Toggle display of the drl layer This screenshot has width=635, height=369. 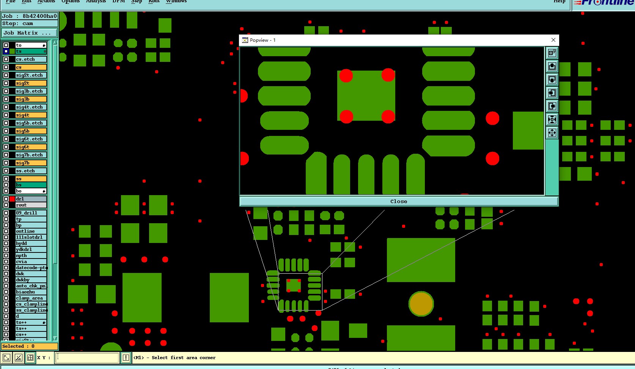coord(6,199)
